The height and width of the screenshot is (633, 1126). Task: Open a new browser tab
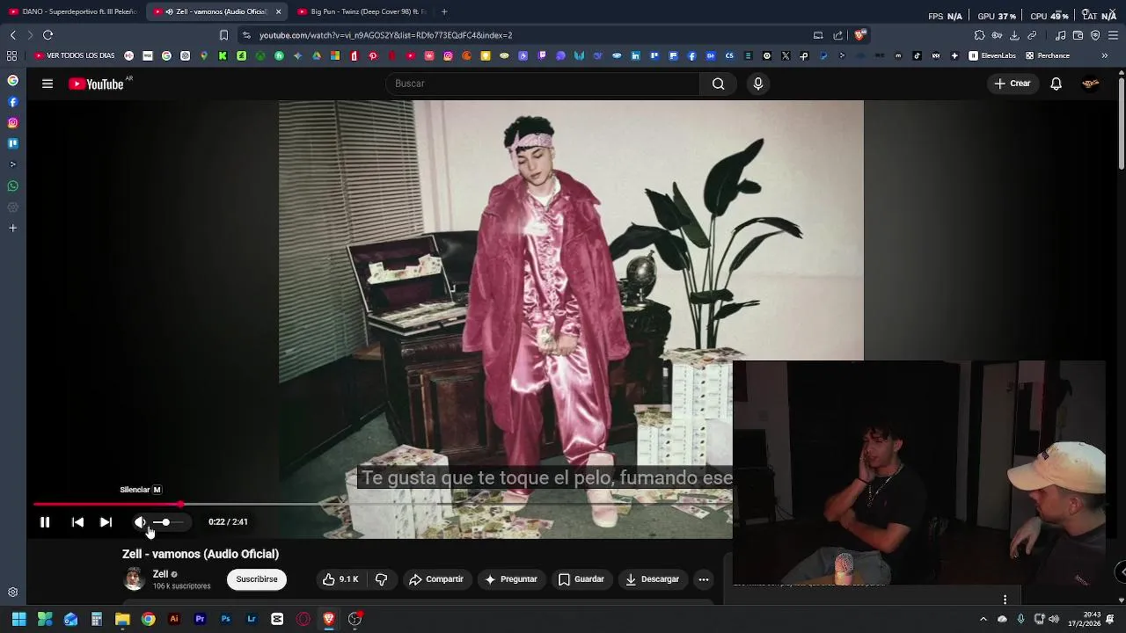pos(444,11)
